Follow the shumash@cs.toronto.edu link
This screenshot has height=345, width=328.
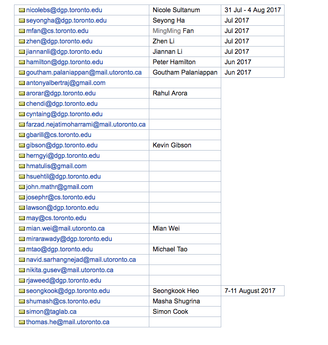(x=63, y=301)
